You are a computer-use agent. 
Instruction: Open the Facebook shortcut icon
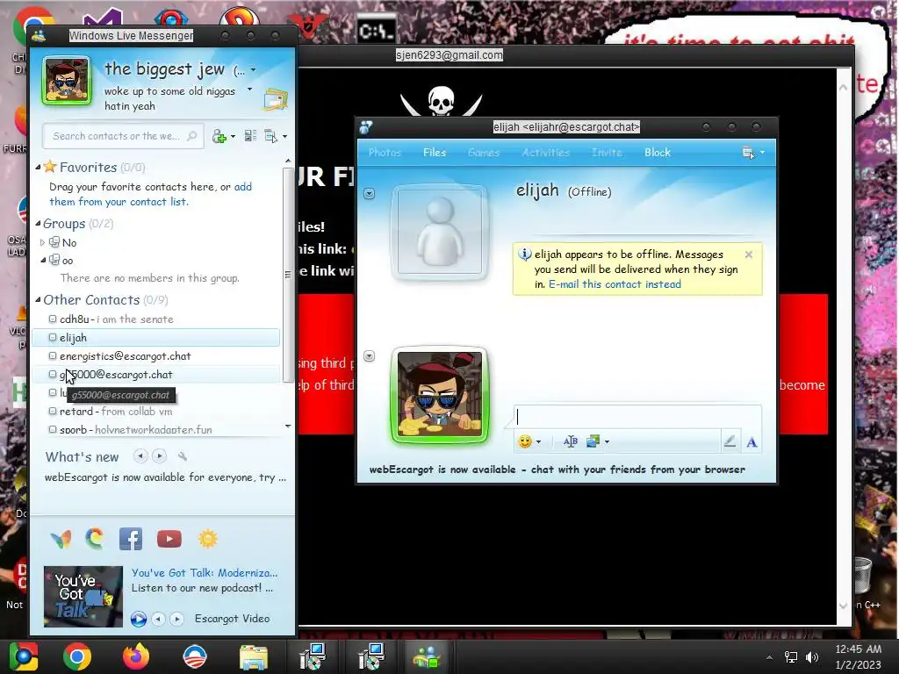[x=131, y=540]
